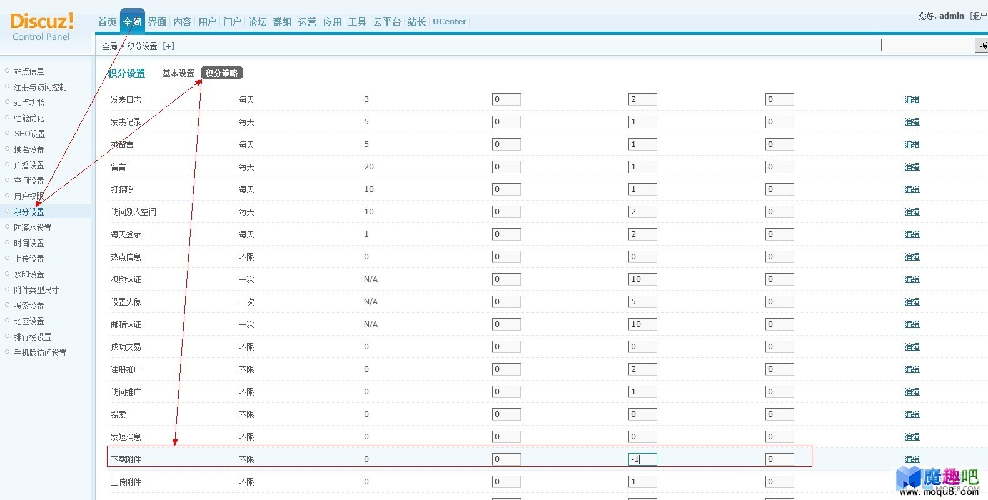Click first score field in 访问别人空间 row
Viewport: 988px width, 500px height.
(507, 212)
